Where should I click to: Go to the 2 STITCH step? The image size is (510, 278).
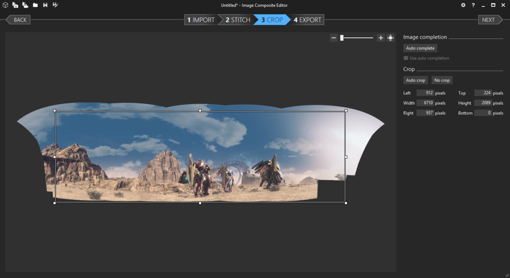[238, 20]
